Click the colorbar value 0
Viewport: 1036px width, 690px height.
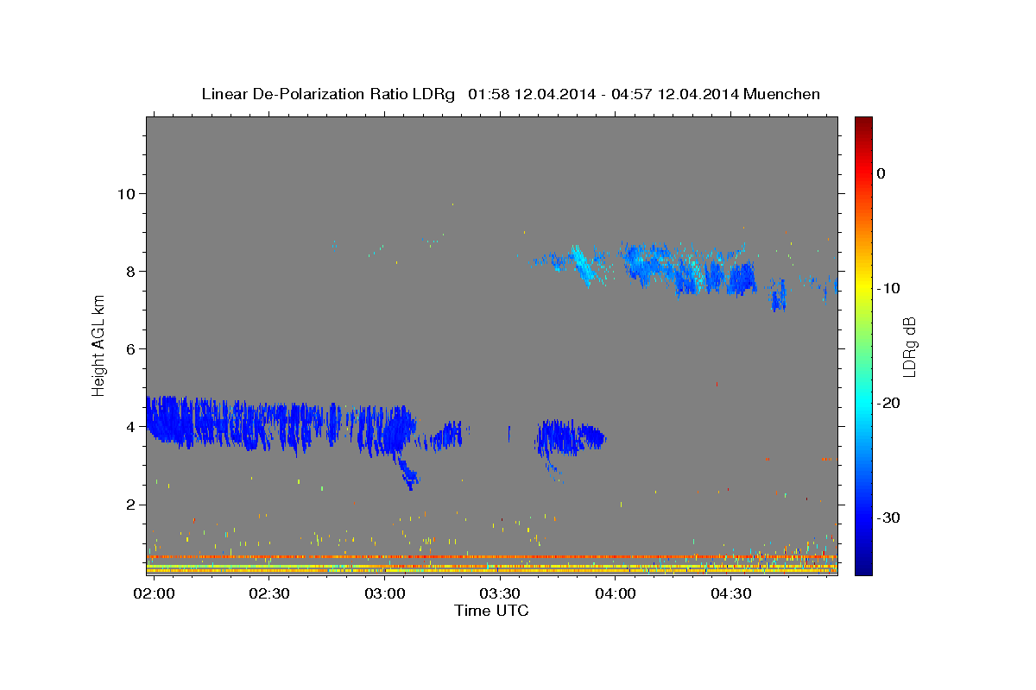point(881,173)
